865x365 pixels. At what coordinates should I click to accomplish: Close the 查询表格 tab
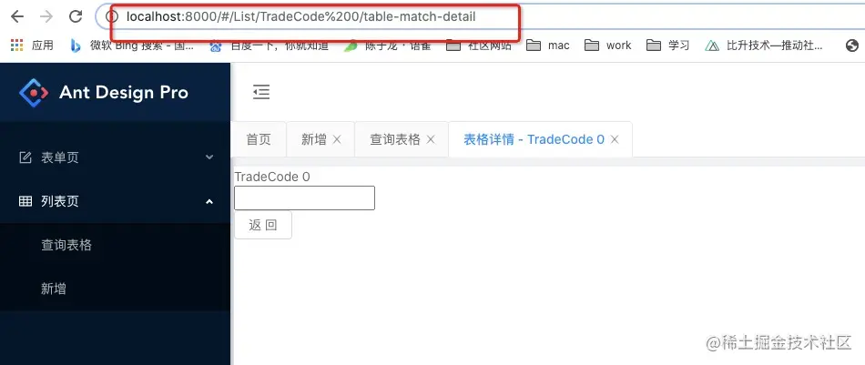(431, 139)
